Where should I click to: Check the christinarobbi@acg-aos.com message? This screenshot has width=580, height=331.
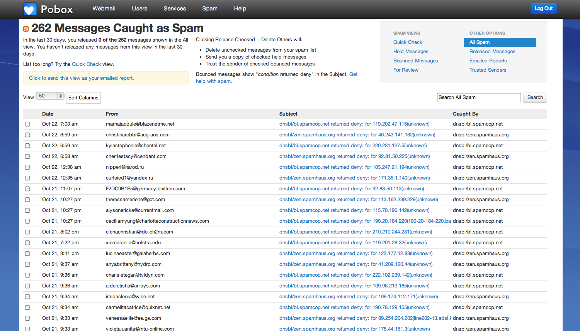click(27, 135)
